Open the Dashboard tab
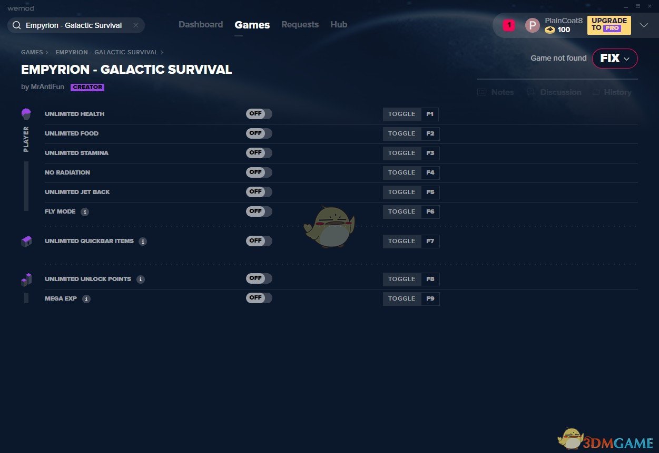Image resolution: width=659 pixels, height=453 pixels. (x=201, y=25)
